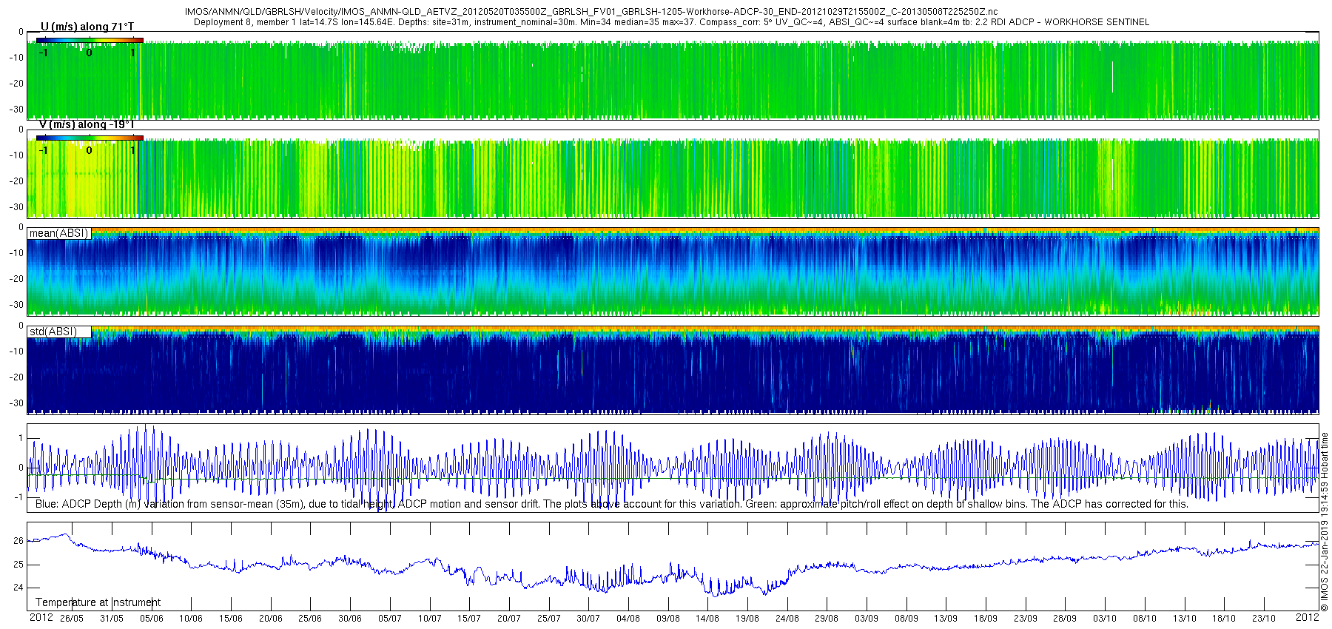The image size is (1332, 629).
Task: Click the '08/09' date tick label
Action: click(x=906, y=619)
